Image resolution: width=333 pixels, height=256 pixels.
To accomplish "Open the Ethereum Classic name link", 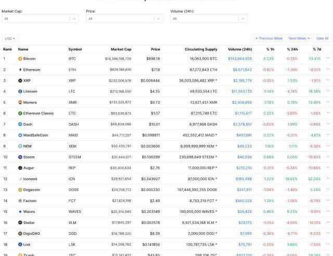I will (x=39, y=113).
